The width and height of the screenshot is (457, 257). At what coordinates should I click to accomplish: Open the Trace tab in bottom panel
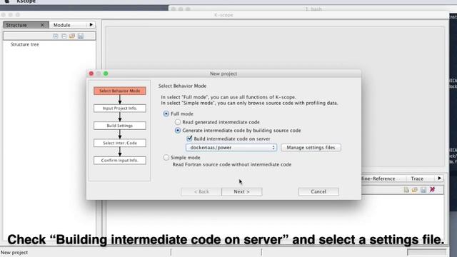(x=417, y=178)
